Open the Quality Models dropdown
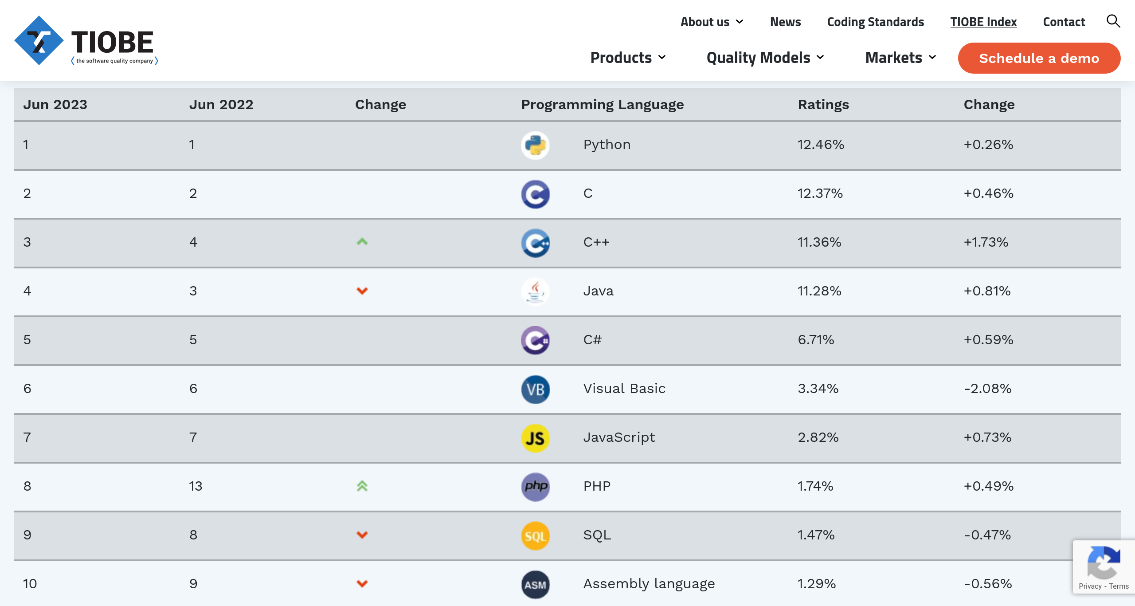This screenshot has width=1135, height=606. tap(759, 58)
